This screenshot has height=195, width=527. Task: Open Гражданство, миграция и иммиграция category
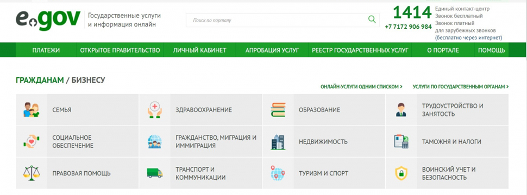200,141
